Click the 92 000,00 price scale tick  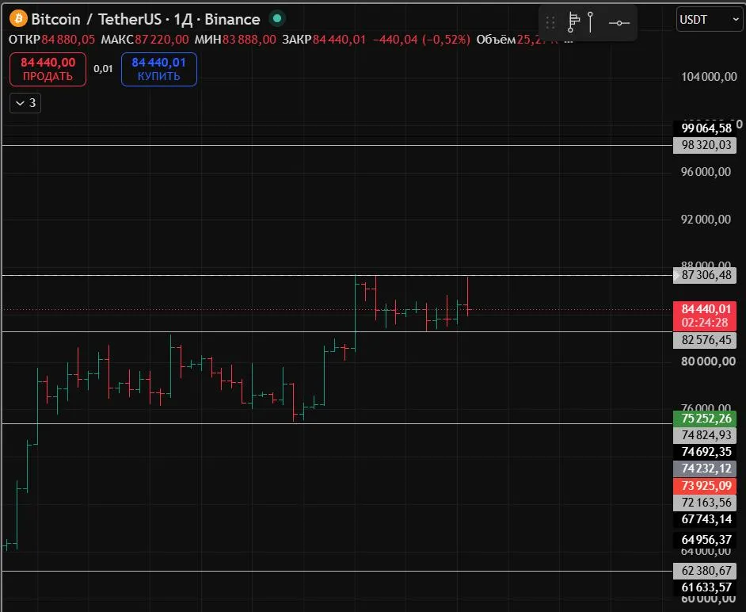[706, 220]
